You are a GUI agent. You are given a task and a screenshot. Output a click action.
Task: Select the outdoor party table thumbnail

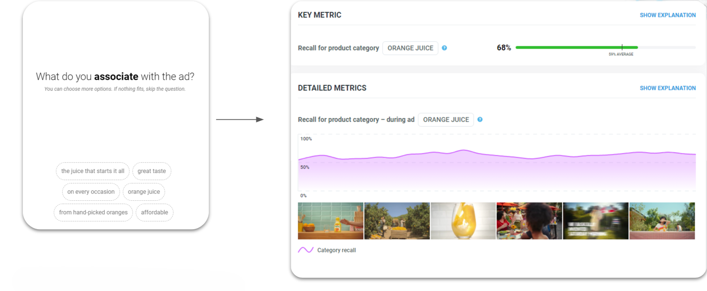[529, 221]
